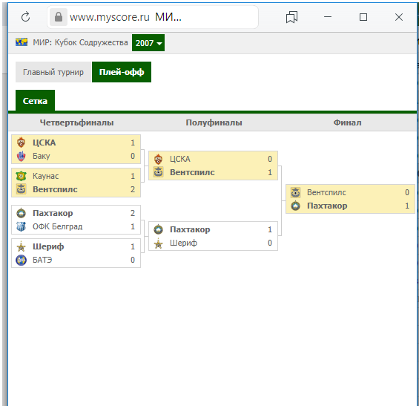This screenshot has height=406, width=419.
Task: Click БАТЭ score 0
Action: [x=133, y=260]
